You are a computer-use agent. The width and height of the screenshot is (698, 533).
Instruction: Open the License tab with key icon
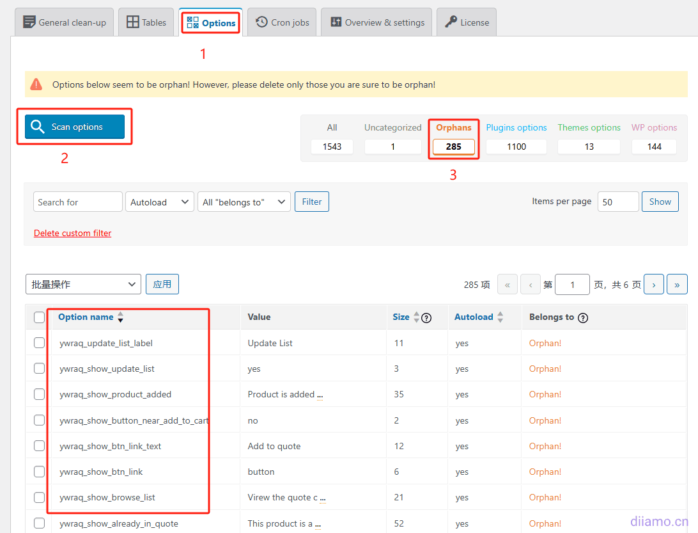pyautogui.click(x=467, y=22)
